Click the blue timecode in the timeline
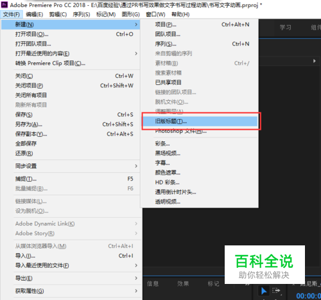The width and height of the screenshot is (321, 300). pyautogui.click(x=308, y=296)
